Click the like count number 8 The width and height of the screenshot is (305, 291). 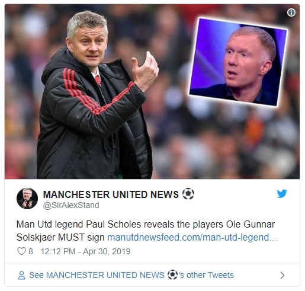31,251
